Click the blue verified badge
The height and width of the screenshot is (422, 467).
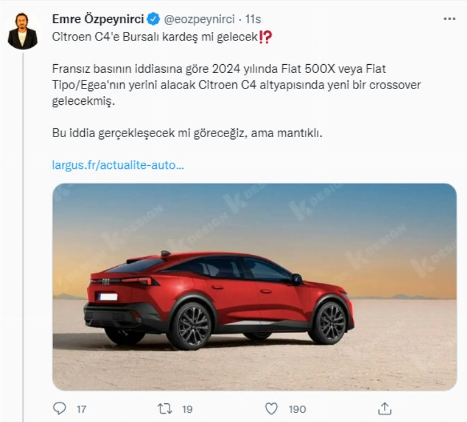click(x=154, y=19)
